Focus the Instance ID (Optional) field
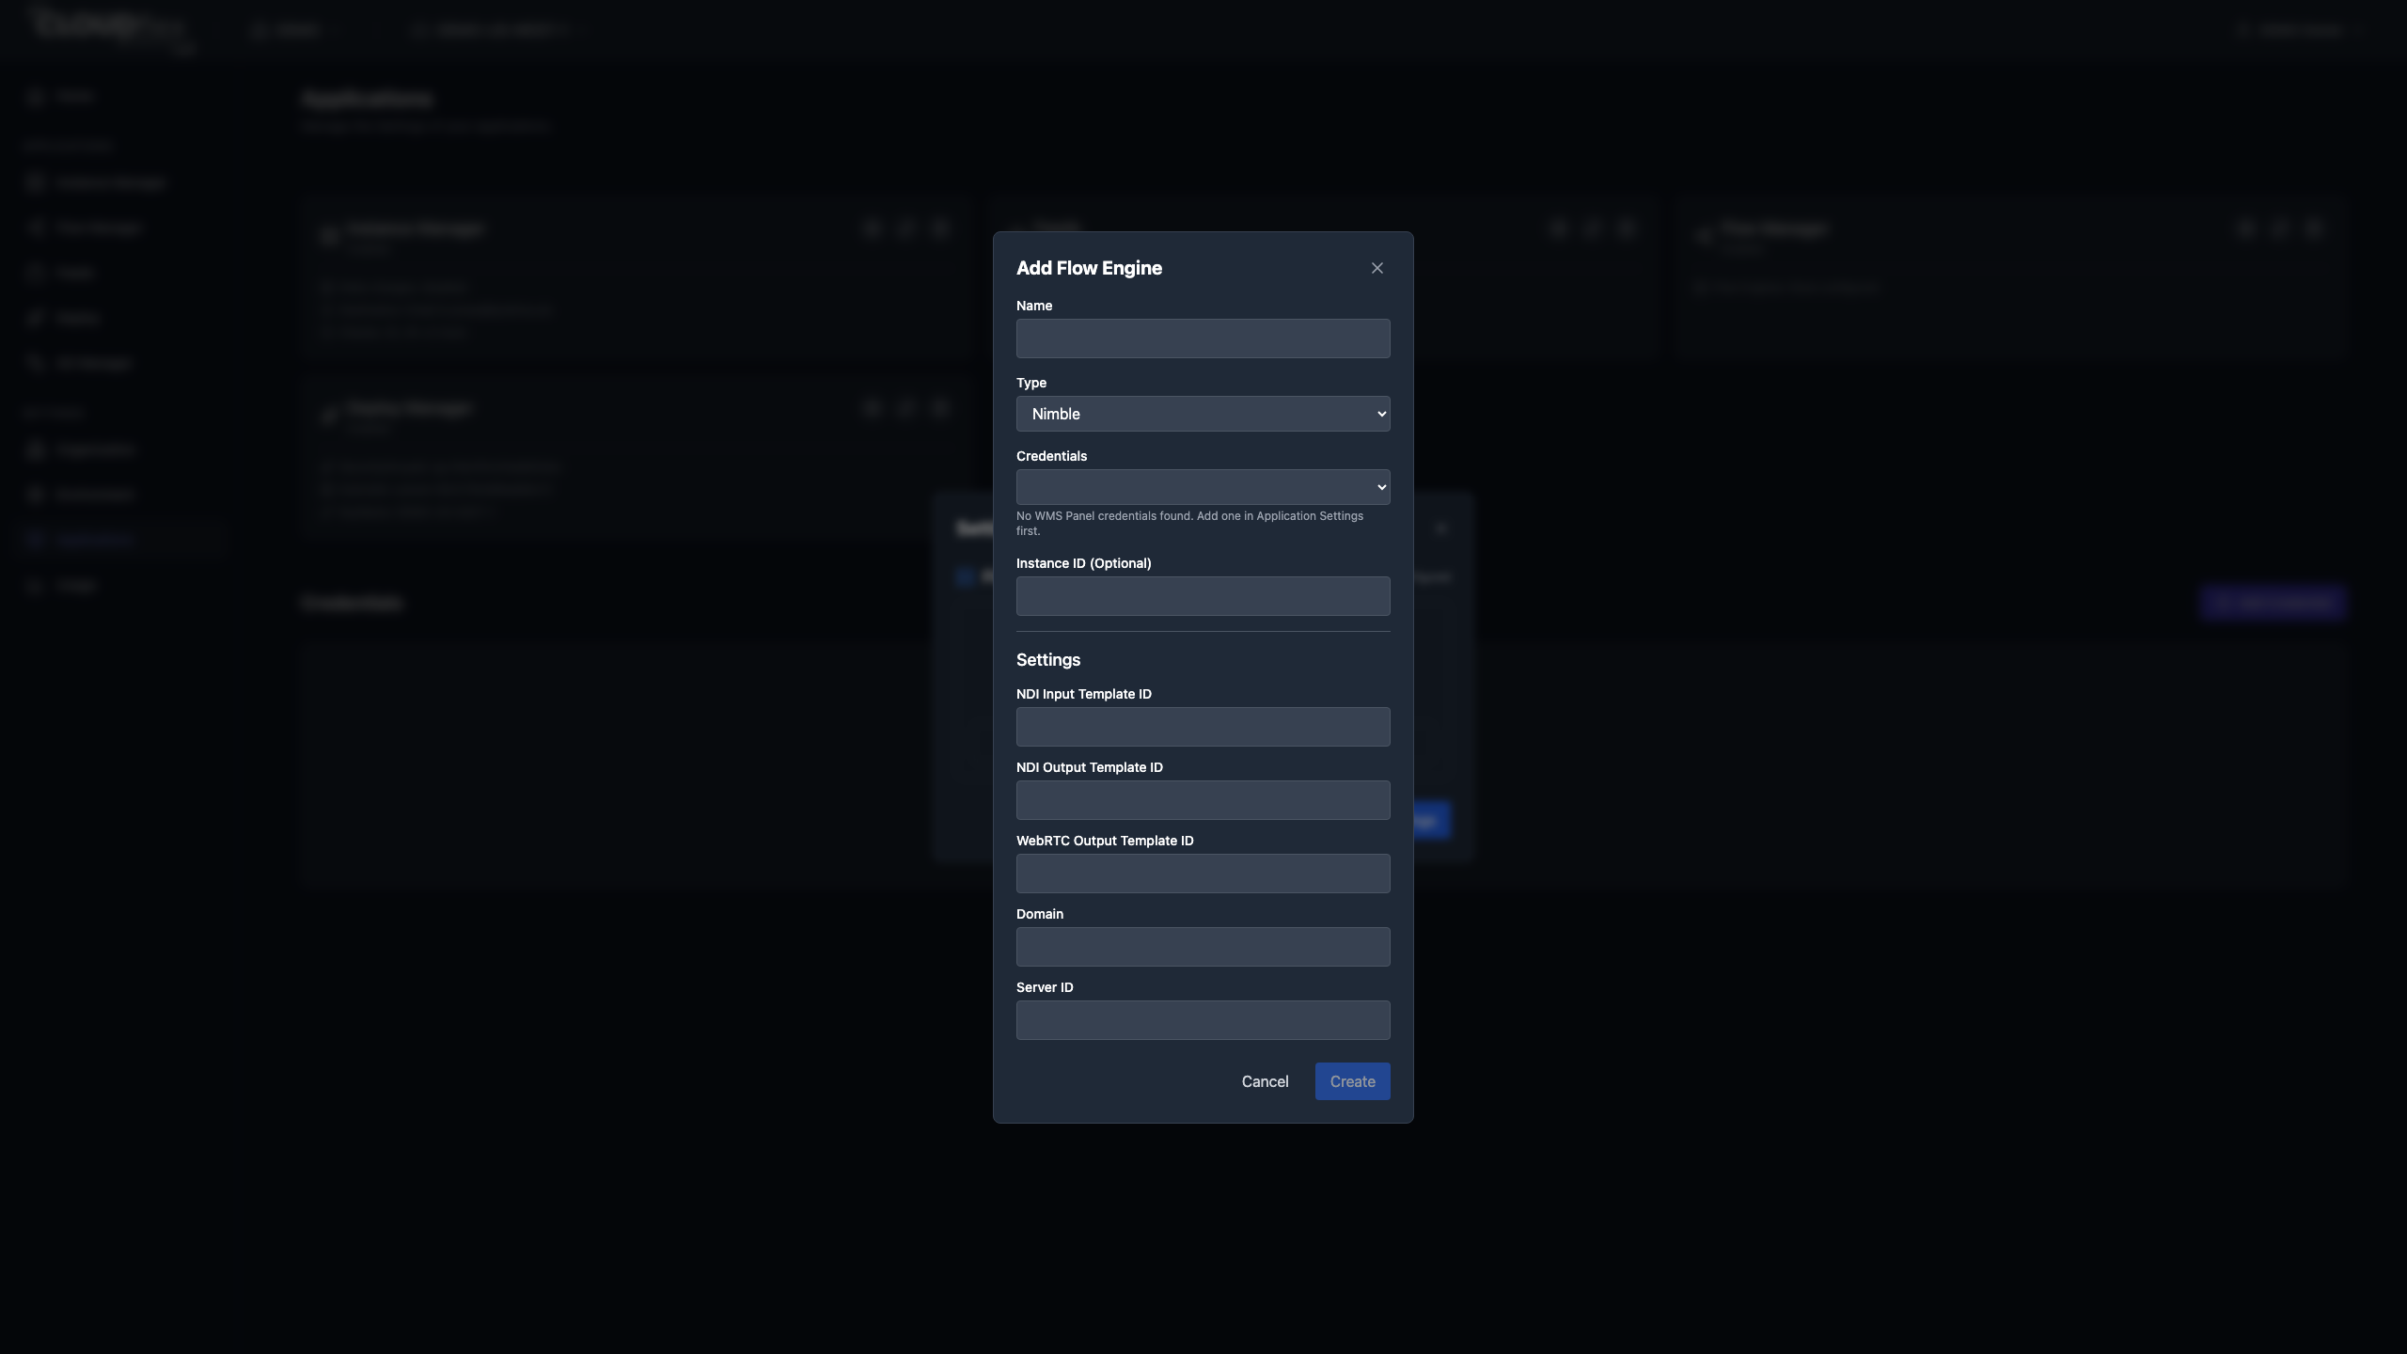The height and width of the screenshot is (1354, 2407). tap(1203, 596)
